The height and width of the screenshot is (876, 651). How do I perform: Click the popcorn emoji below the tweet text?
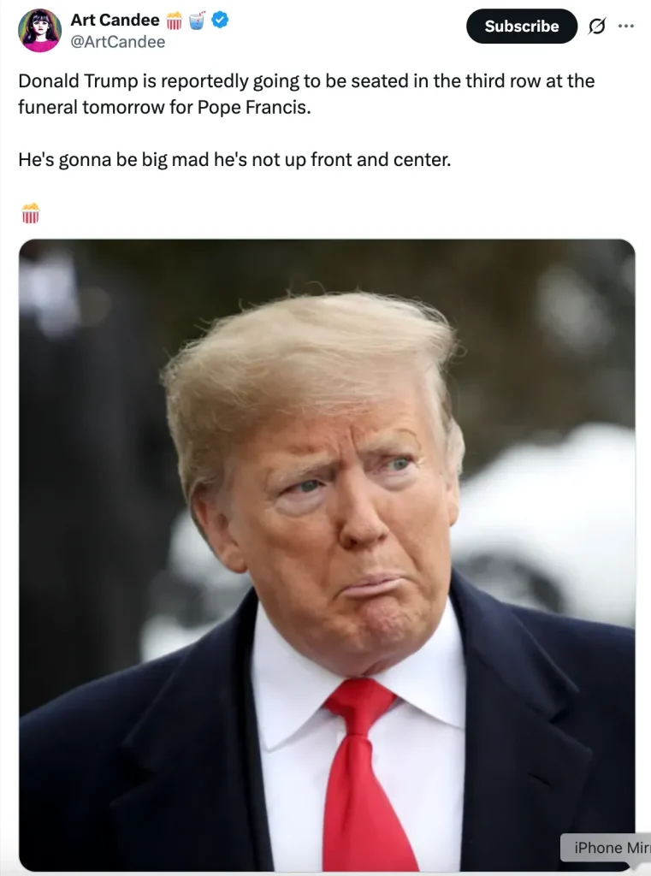[30, 213]
